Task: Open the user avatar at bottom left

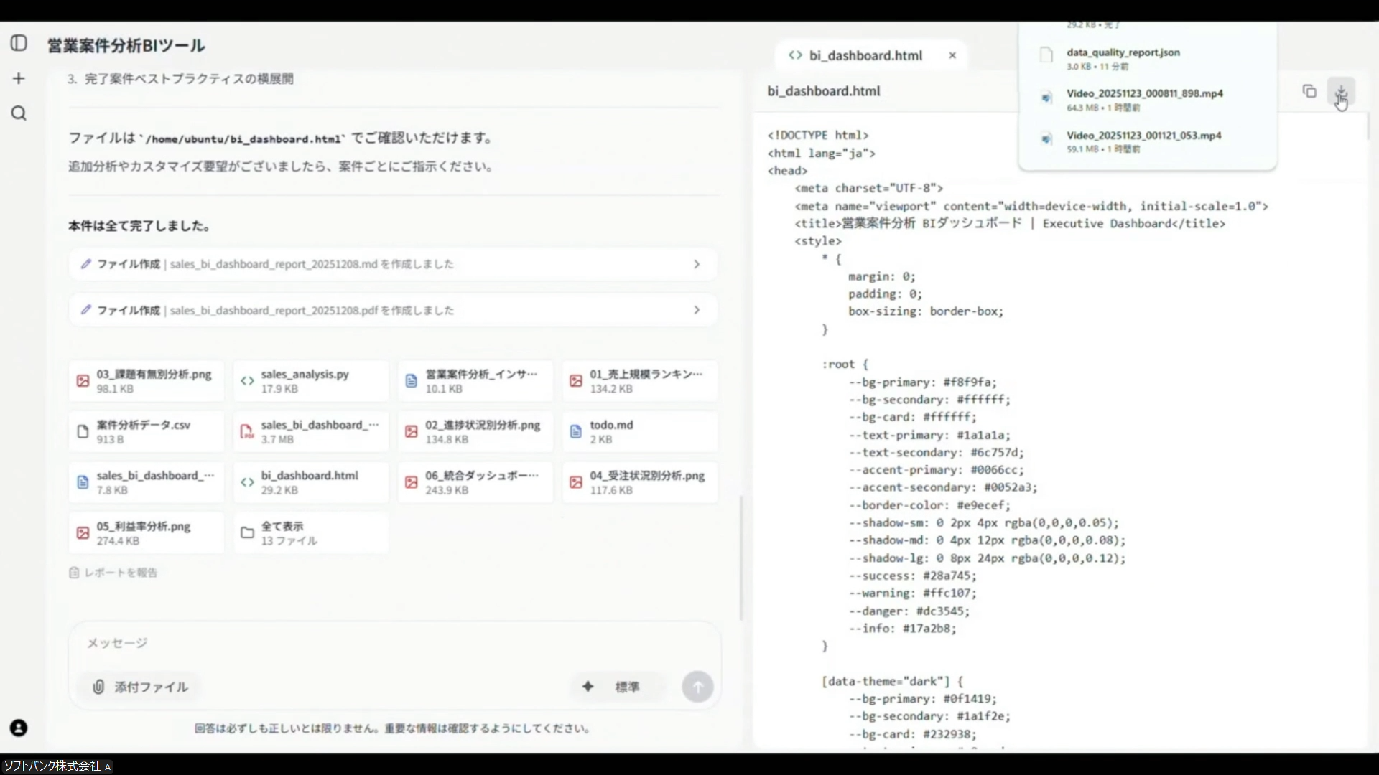Action: 19,728
